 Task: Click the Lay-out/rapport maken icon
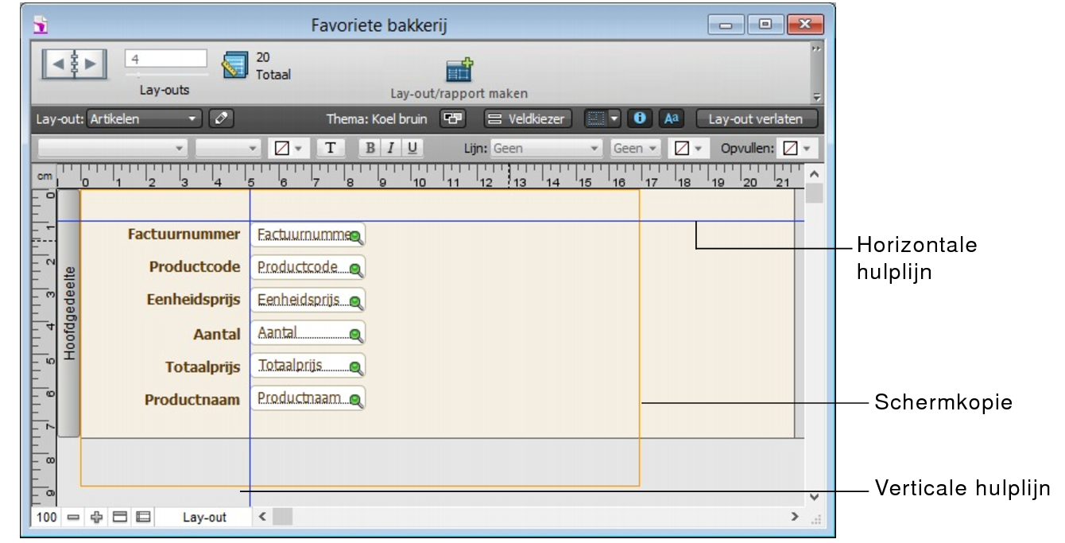point(459,70)
